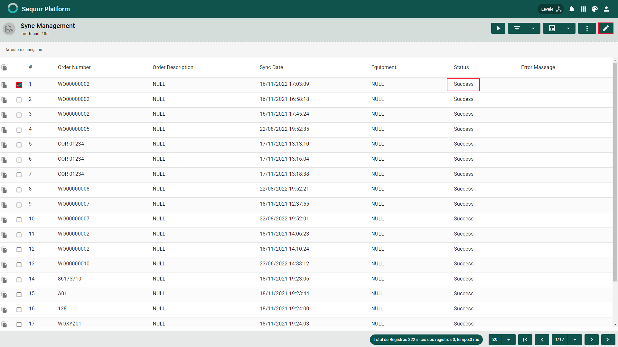618x347 pixels.
Task: Go to the next page
Action: pyautogui.click(x=592, y=340)
